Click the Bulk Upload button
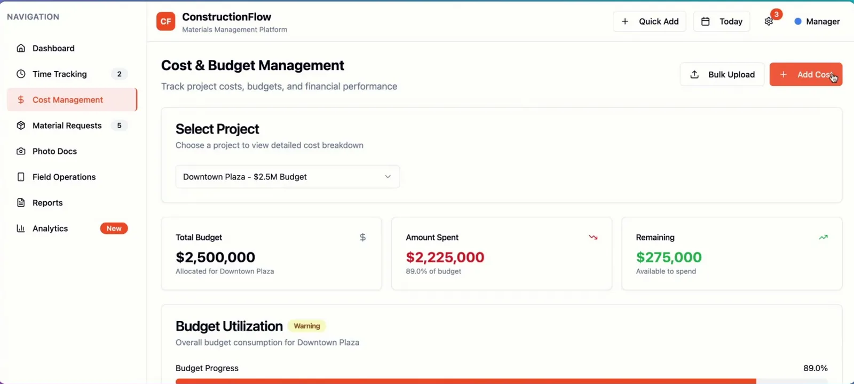 pos(722,74)
